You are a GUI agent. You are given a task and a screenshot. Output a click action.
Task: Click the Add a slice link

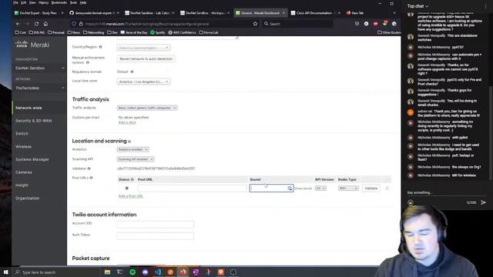coord(127,122)
